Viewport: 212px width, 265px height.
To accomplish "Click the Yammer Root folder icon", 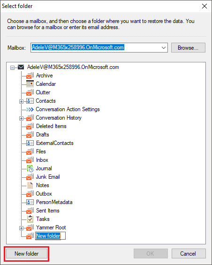I will (30, 227).
